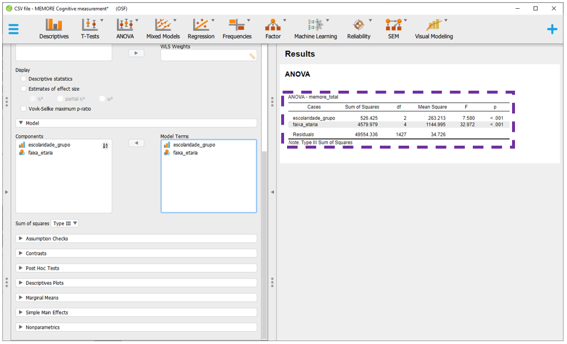Viewport: 567px width, 344px height.
Task: Click the blue plus icon to add modules
Action: click(x=552, y=29)
